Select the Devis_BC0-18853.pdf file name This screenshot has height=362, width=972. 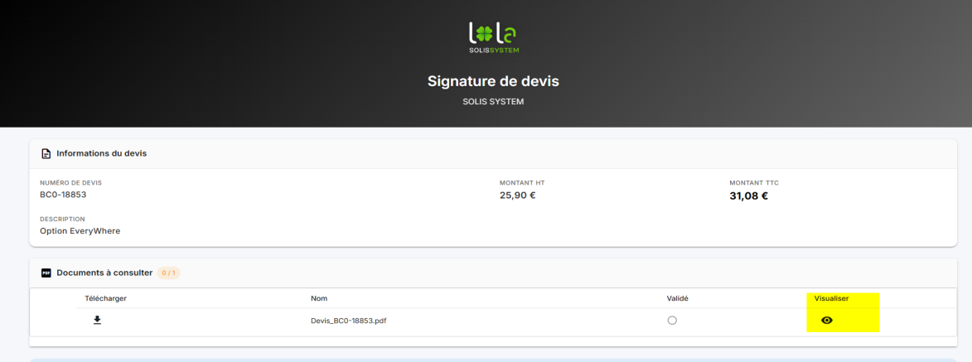(352, 321)
